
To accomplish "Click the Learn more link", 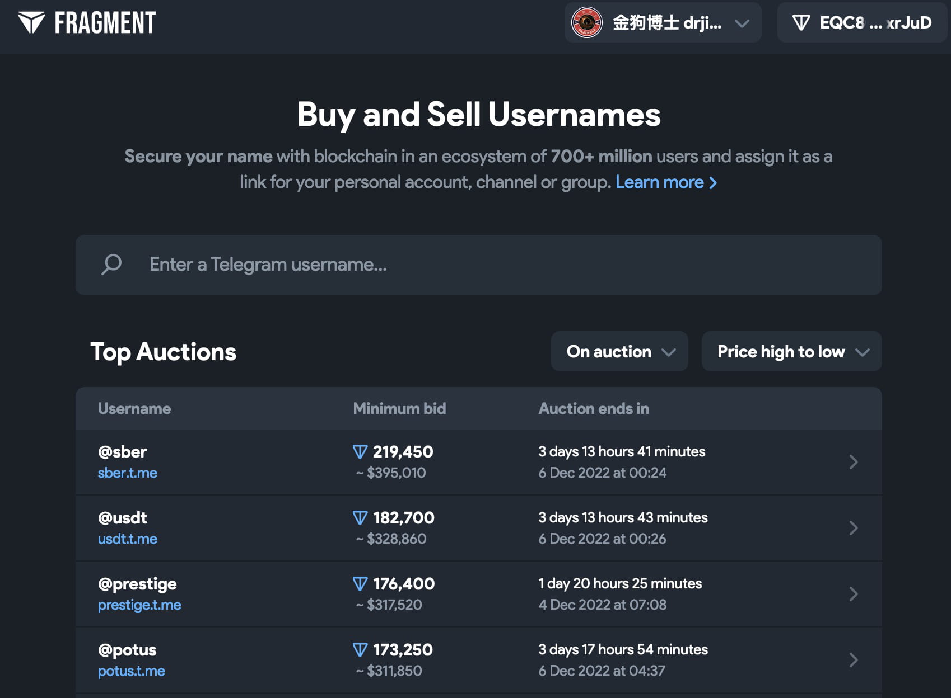I will pyautogui.click(x=666, y=182).
